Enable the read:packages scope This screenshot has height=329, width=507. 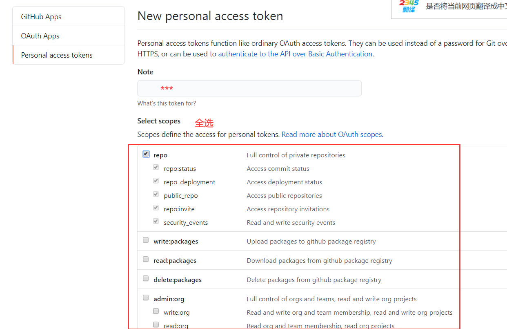pos(146,260)
